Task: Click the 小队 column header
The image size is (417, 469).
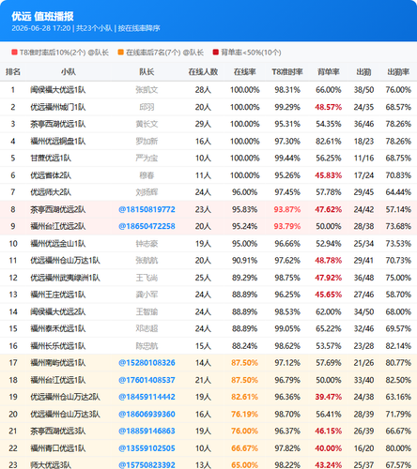Action: 69,72
